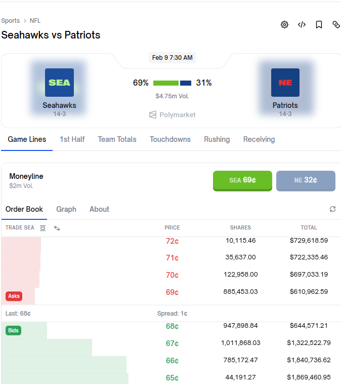Buy SEA at 69¢
341x384 pixels.
242,180
